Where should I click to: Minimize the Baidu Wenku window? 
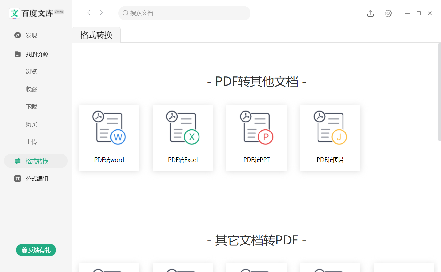click(x=408, y=13)
